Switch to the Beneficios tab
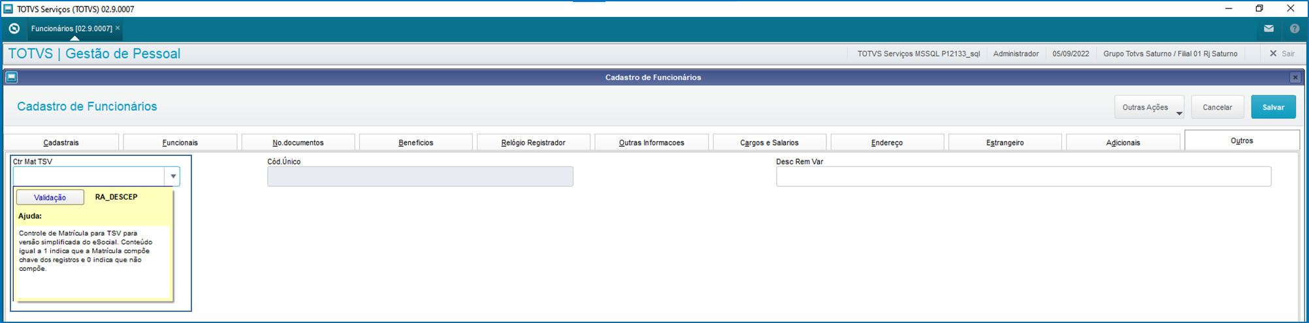 point(416,142)
